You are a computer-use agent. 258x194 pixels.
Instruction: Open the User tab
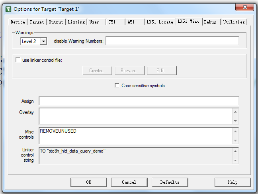click(96, 22)
